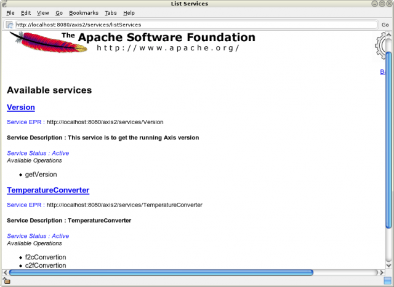Click the window menu icon in title bar
Image resolution: width=394 pixels, height=287 pixels.
(4, 4)
